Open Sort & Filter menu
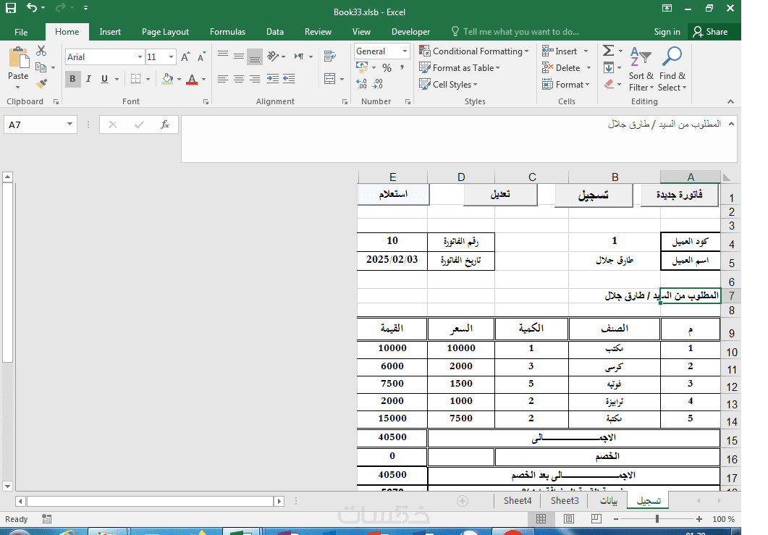 tap(641, 69)
